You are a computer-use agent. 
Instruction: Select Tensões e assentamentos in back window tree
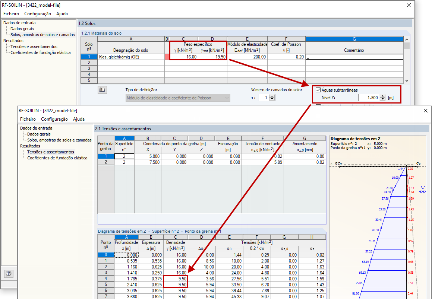34,47
